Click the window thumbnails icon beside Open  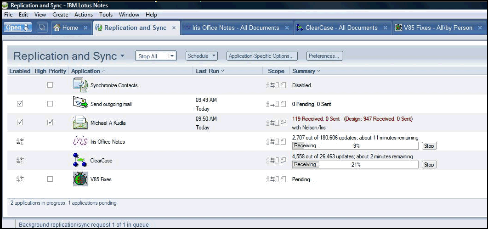click(x=42, y=28)
